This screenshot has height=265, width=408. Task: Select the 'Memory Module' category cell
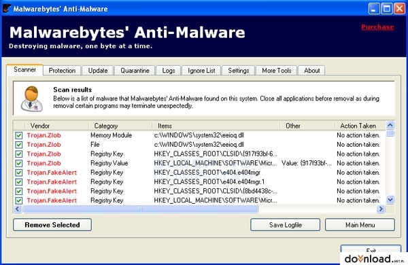[111, 135]
